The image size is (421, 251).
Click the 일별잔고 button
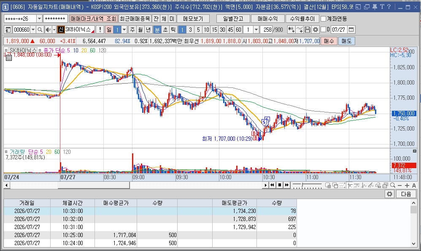233,19
